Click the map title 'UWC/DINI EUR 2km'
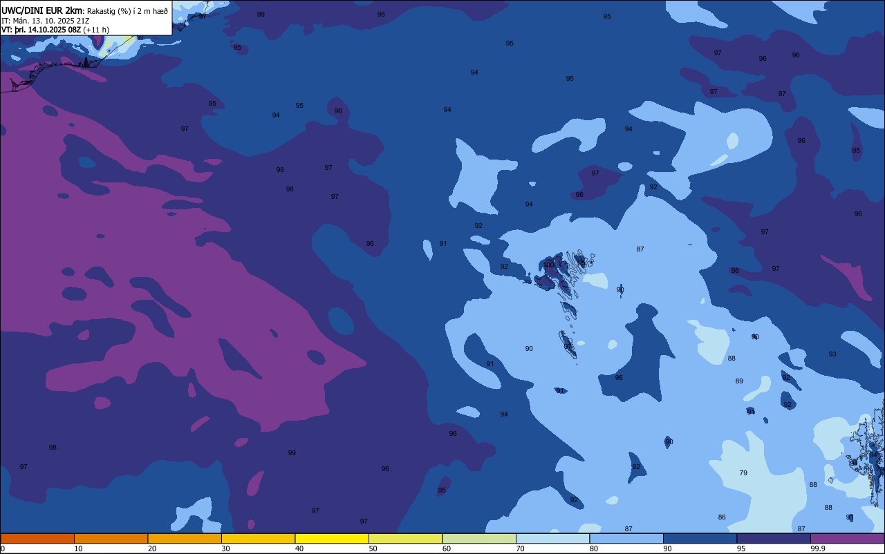 coord(41,10)
